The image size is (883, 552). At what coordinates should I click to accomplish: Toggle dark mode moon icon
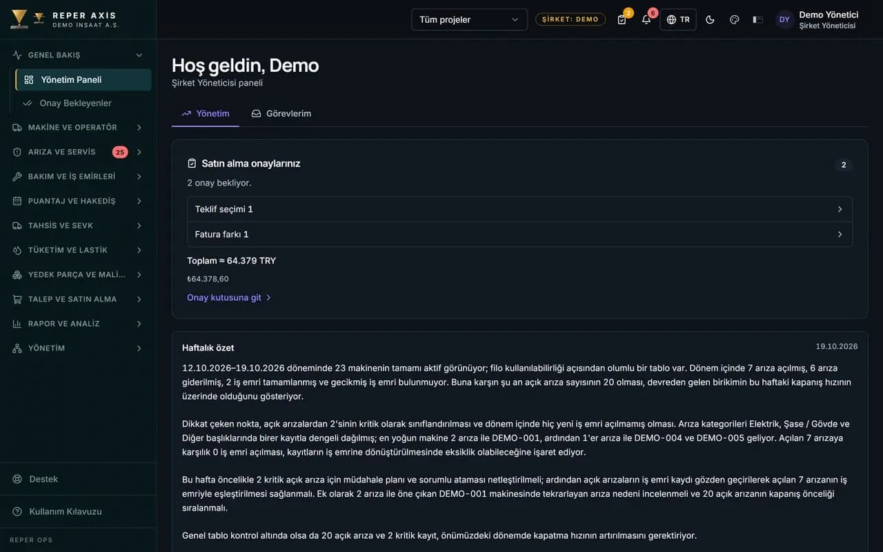pyautogui.click(x=710, y=19)
